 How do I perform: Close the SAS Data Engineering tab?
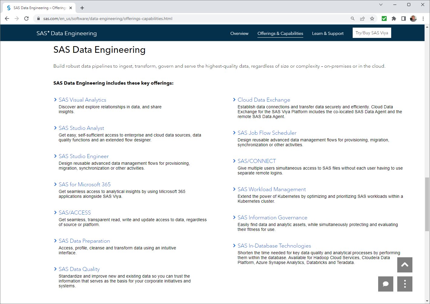71,8
